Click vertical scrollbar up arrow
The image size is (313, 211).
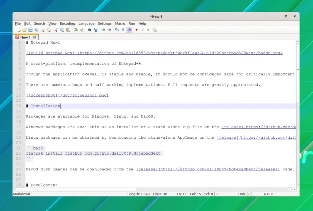[x=298, y=42]
